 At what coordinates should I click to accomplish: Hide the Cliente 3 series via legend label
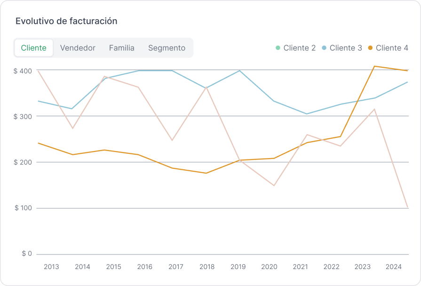[346, 48]
